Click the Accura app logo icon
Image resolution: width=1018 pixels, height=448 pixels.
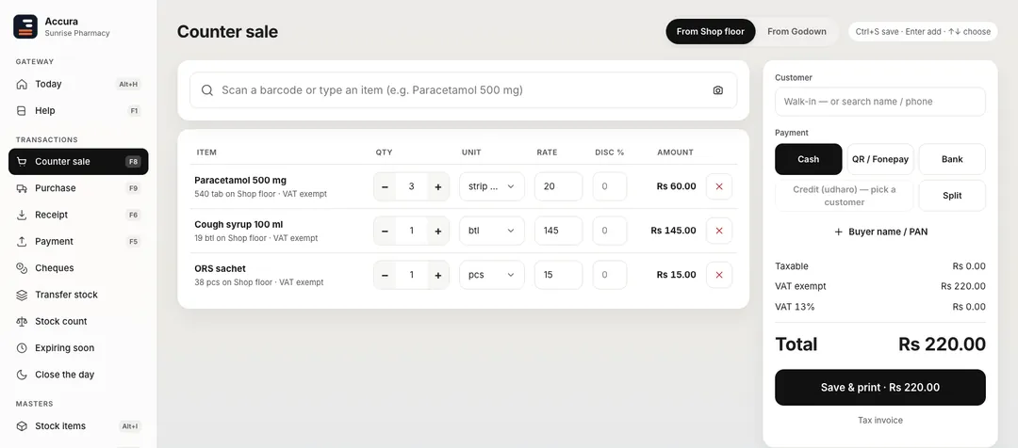(25, 26)
